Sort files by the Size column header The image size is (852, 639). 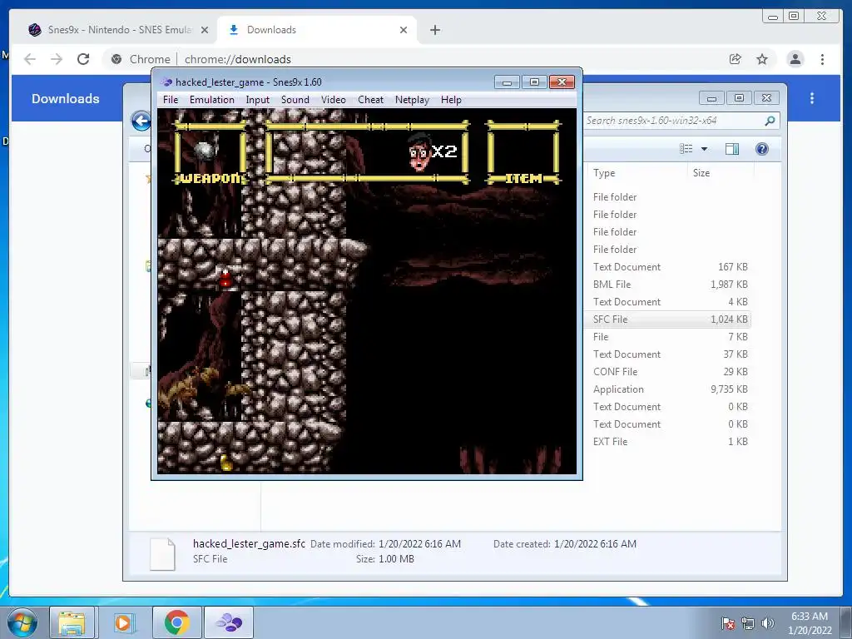click(701, 173)
